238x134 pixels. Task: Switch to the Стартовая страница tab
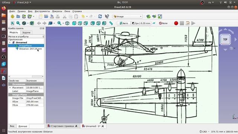tap(62, 126)
